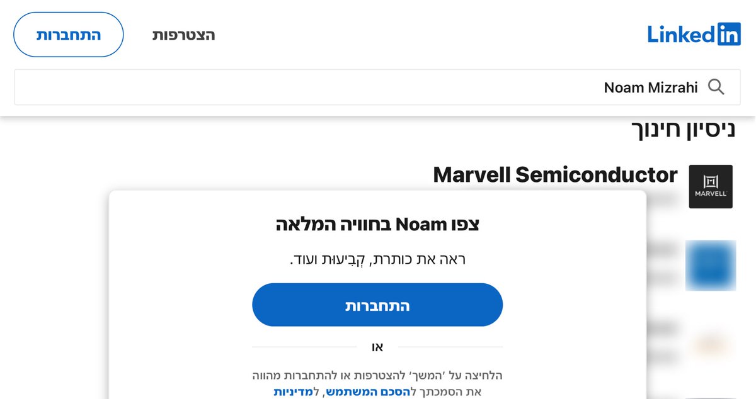Click the צפו Noam בחוויה המלאה heading

click(x=377, y=225)
